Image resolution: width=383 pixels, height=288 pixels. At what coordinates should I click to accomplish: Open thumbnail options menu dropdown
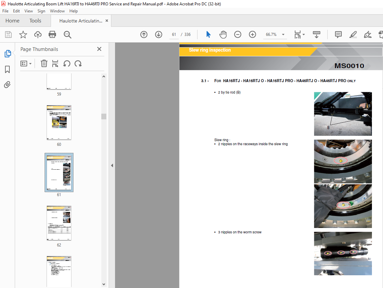tap(26, 64)
